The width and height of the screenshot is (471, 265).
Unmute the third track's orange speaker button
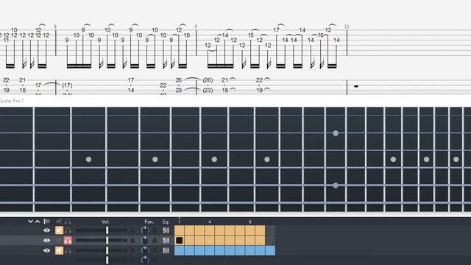click(x=59, y=250)
